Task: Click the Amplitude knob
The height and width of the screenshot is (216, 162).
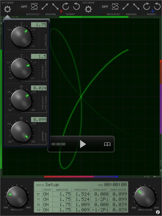Action: tap(21, 36)
